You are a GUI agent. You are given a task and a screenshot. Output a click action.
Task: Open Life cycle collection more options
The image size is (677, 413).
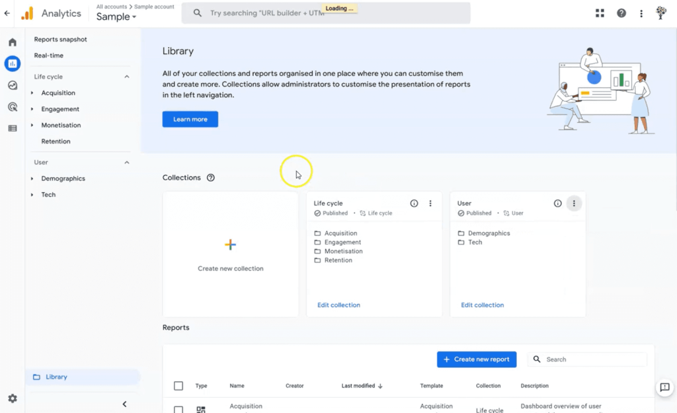click(x=430, y=204)
